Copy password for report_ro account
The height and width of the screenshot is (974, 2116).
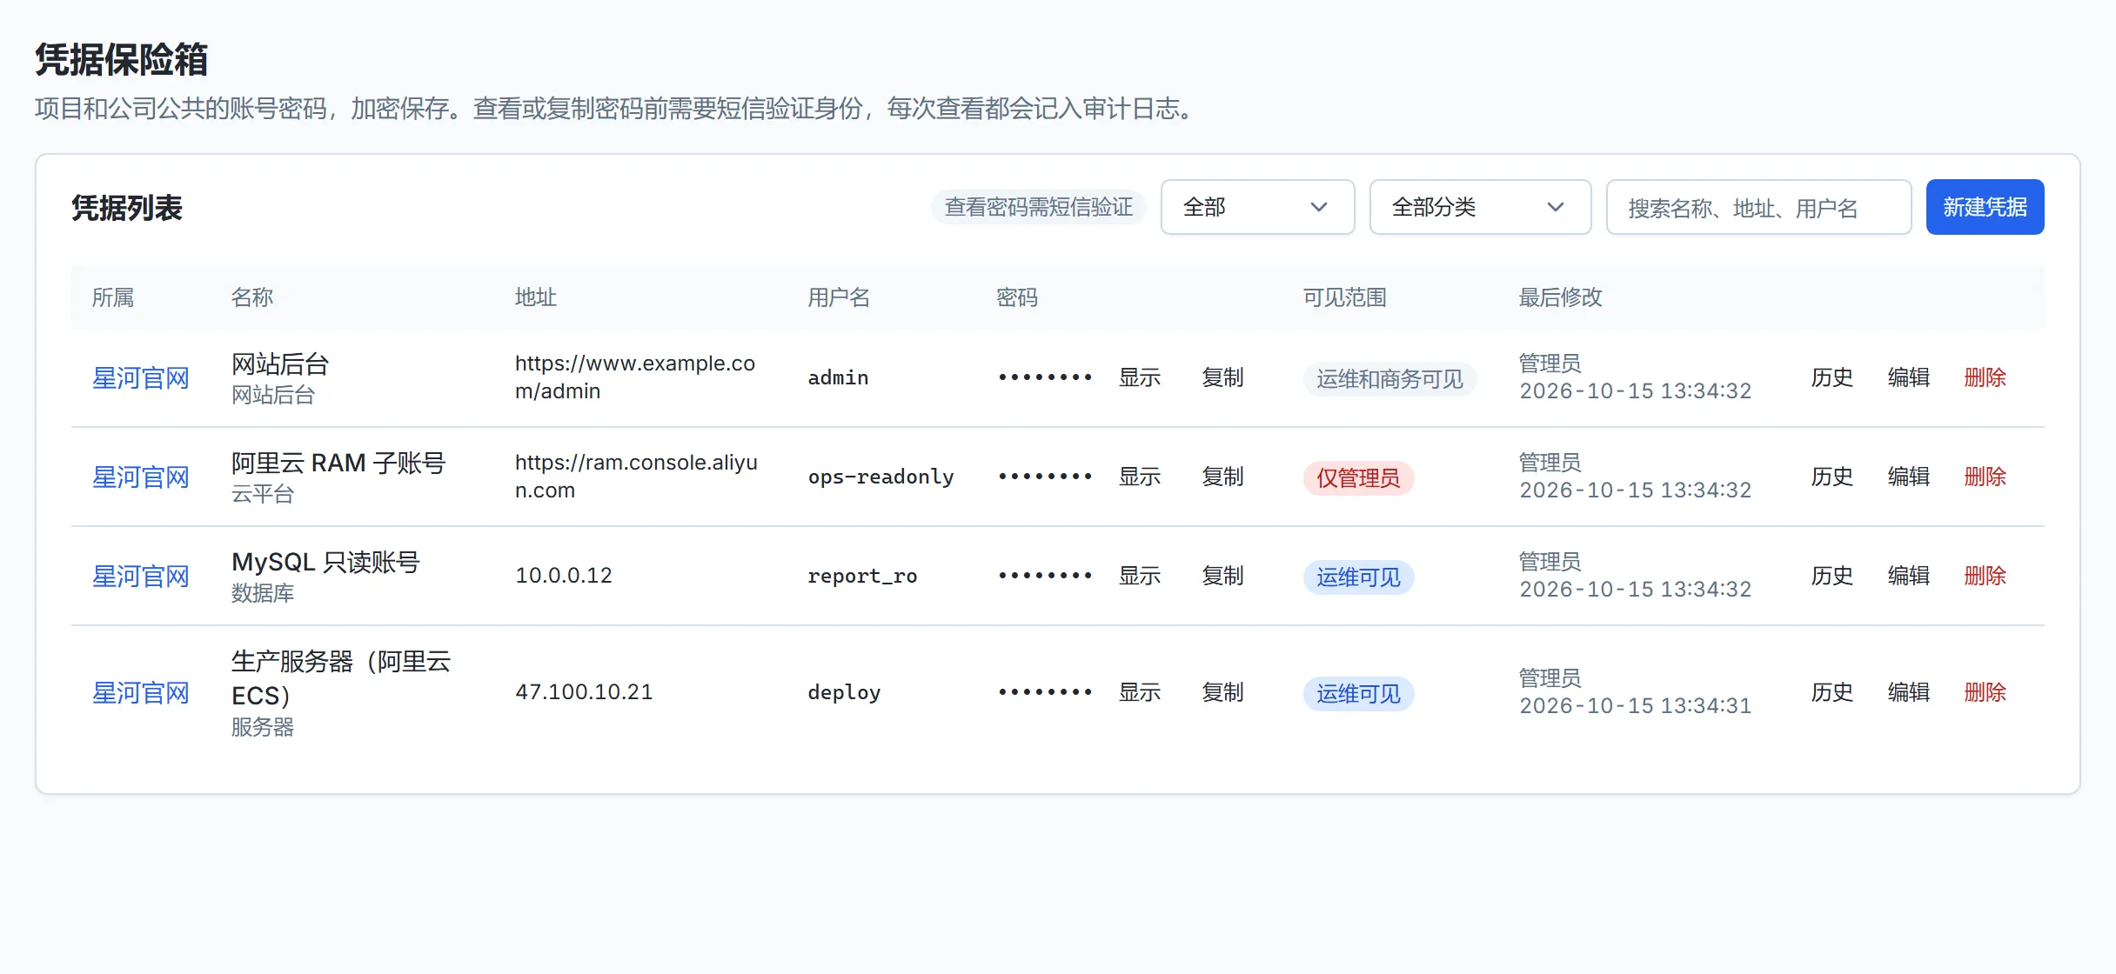(1222, 576)
